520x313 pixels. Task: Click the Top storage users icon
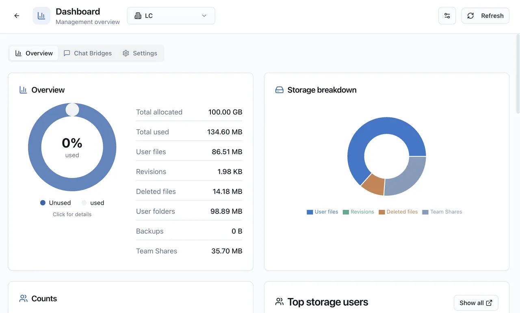279,302
